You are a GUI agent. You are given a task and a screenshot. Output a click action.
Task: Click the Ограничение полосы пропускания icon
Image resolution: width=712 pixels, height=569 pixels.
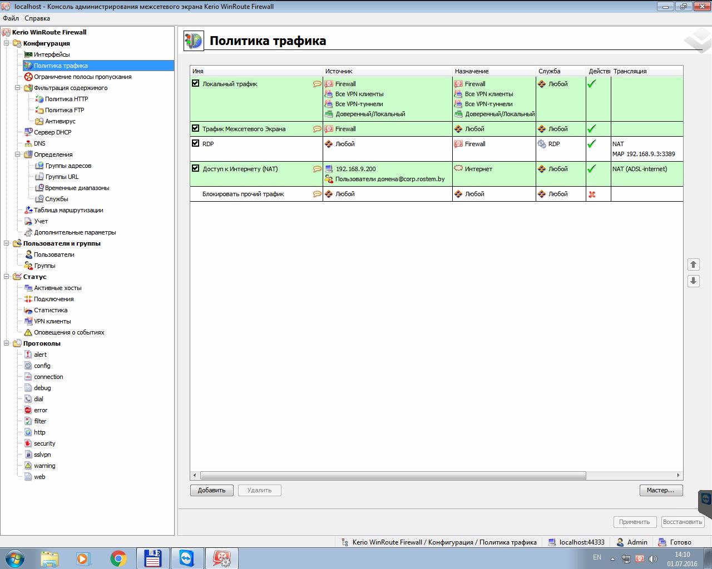(28, 77)
